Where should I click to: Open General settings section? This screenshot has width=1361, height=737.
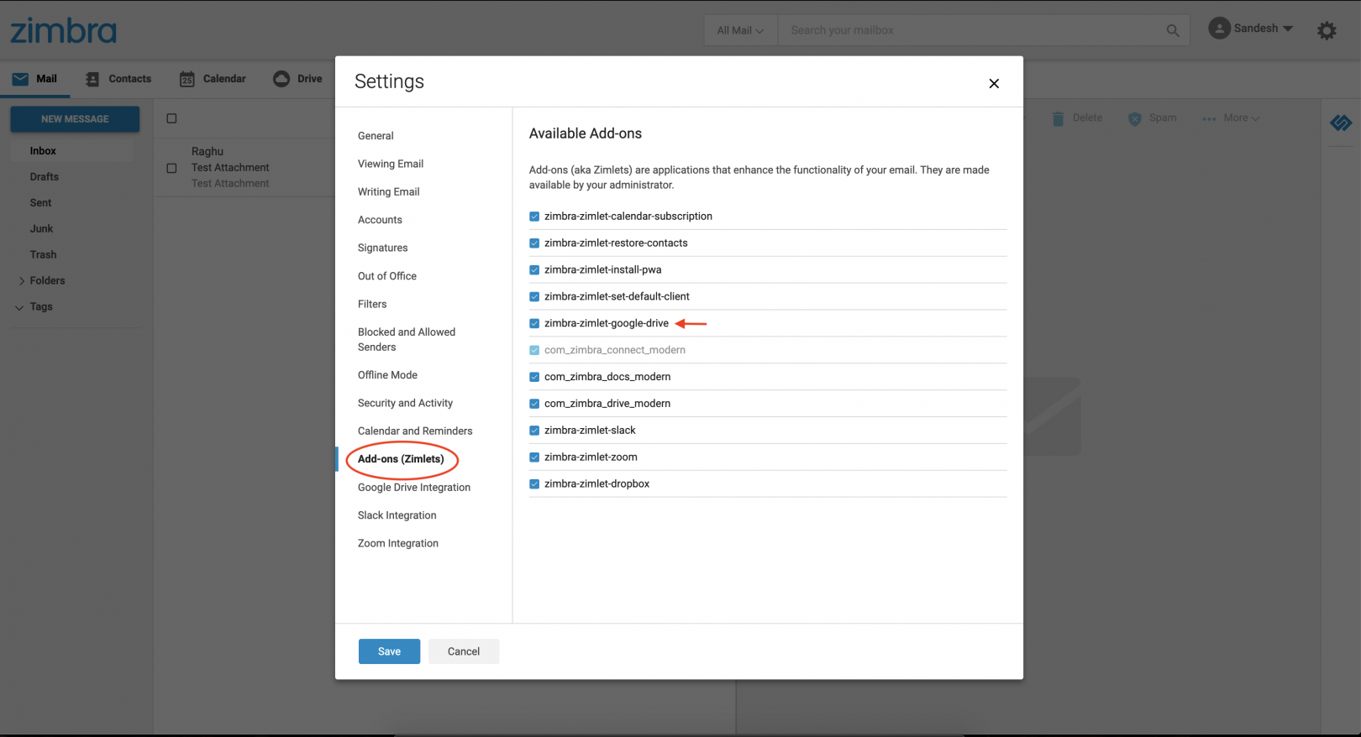(x=376, y=136)
